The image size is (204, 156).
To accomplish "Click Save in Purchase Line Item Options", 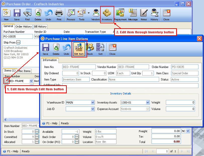I will pos(45,49).
